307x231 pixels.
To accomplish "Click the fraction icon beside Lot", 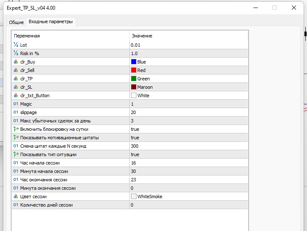I will (x=16, y=45).
